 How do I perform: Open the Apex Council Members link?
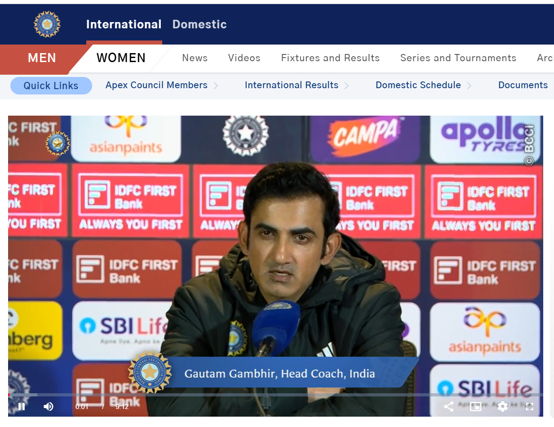pyautogui.click(x=156, y=85)
